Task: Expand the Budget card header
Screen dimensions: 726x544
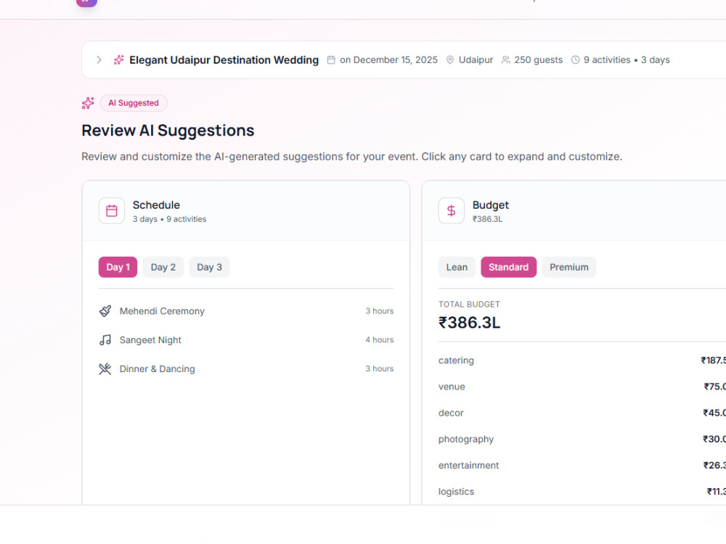Action: coord(574,211)
